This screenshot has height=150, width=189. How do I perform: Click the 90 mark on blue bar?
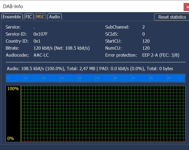tap(169, 79)
